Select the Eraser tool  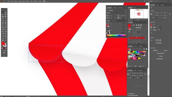(x=5, y=23)
